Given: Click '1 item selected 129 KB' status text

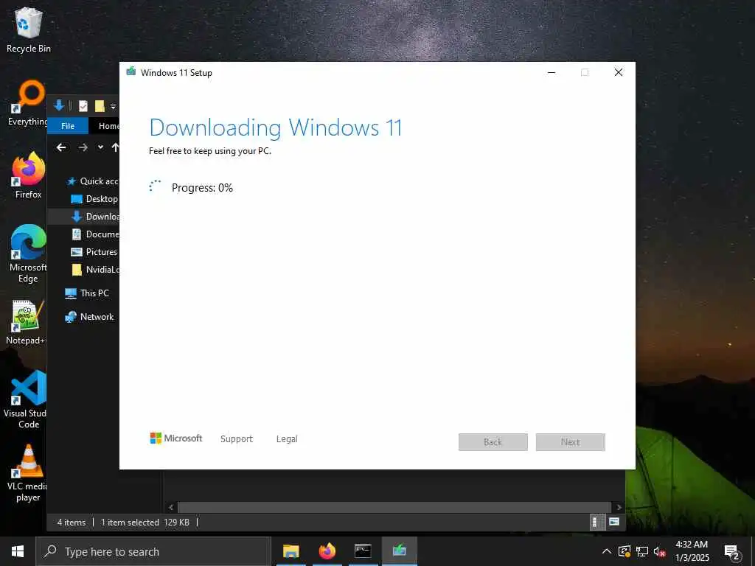Looking at the screenshot, I should (145, 523).
